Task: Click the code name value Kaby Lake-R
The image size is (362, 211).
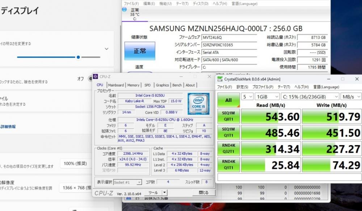Action: click(x=134, y=101)
